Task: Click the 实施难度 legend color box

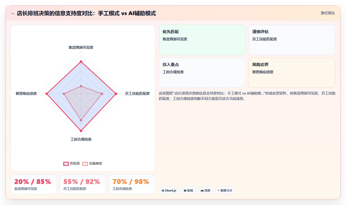Action: (x=85, y=164)
